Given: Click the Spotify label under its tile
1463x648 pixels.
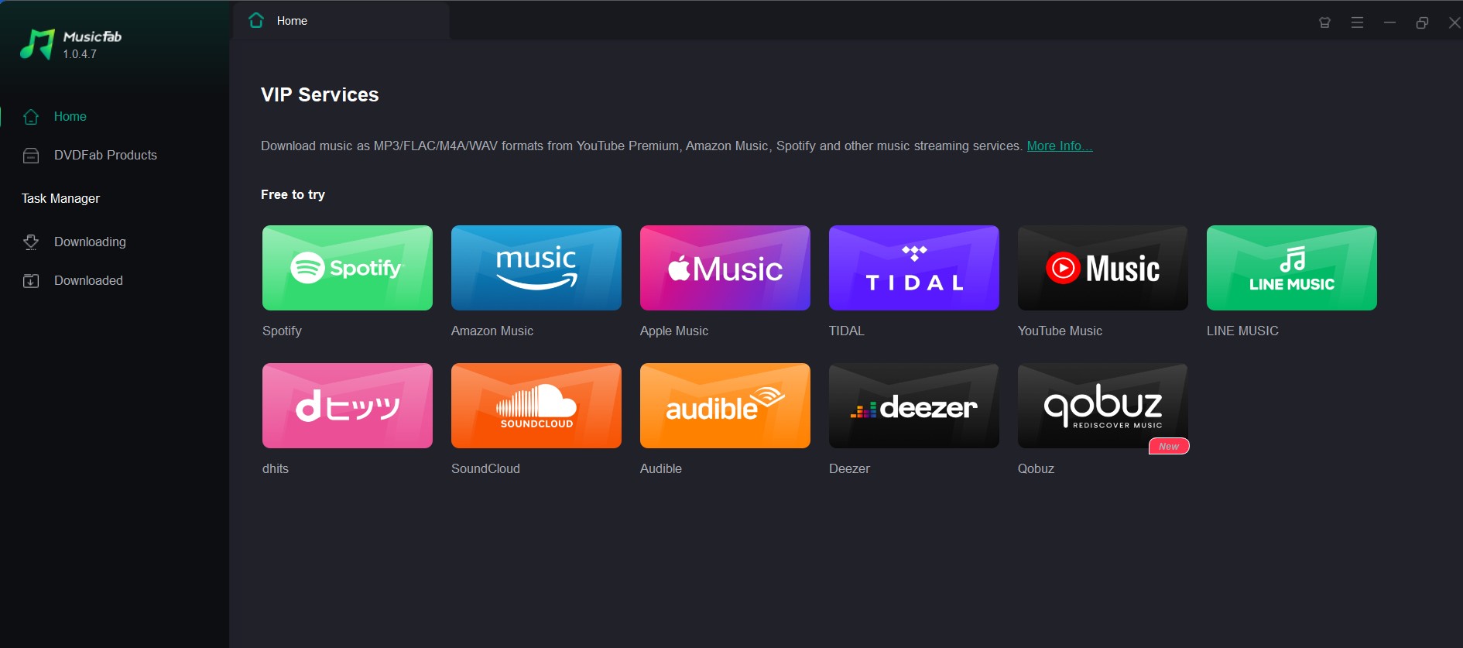Looking at the screenshot, I should [x=282, y=331].
